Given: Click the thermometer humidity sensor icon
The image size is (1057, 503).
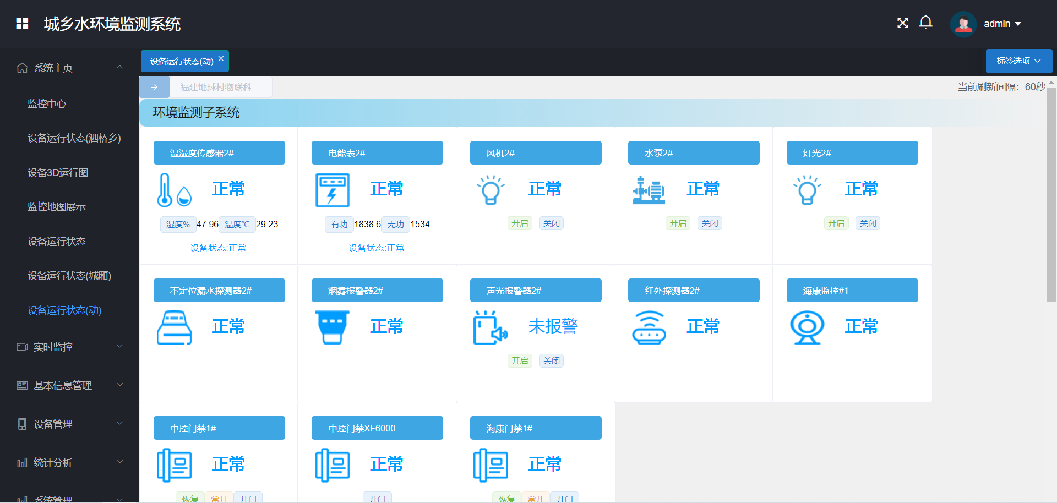Looking at the screenshot, I should 175,190.
